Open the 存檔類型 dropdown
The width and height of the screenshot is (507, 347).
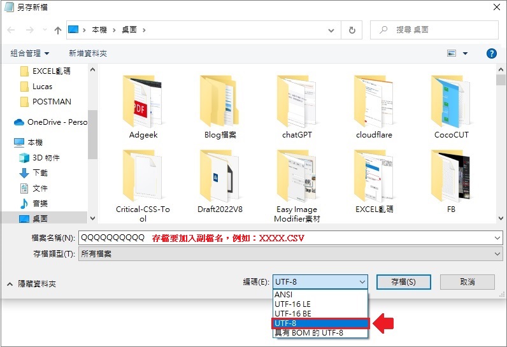[290, 254]
